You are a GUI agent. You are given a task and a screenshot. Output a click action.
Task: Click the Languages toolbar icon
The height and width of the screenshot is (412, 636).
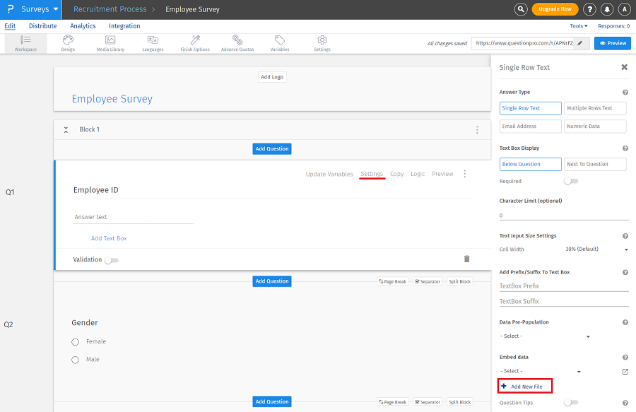tap(153, 40)
